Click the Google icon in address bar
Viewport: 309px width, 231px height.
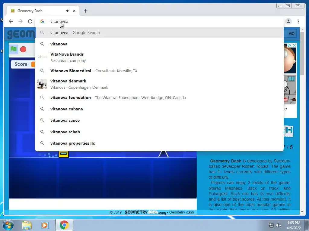tap(42, 21)
